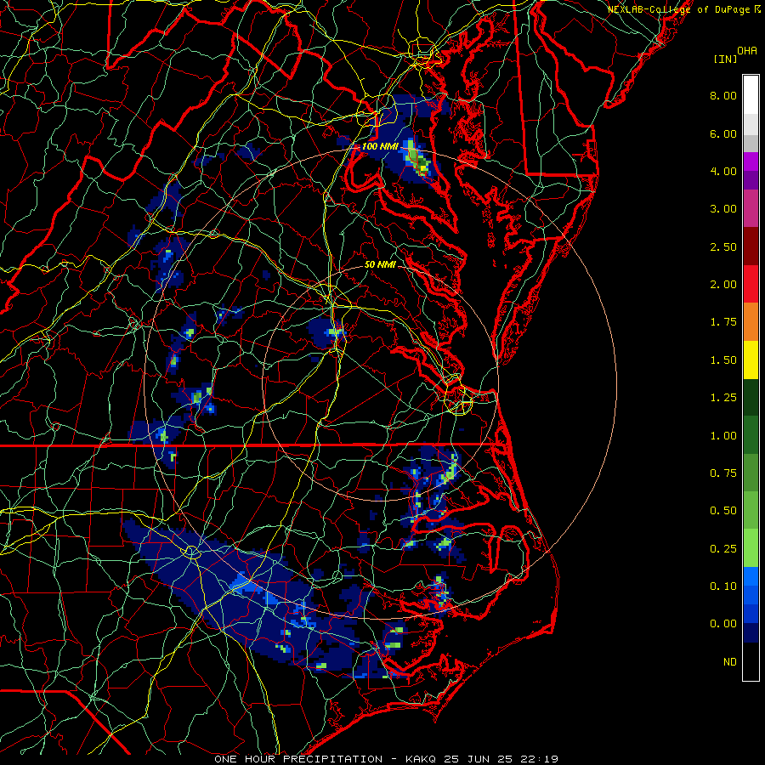The image size is (765, 765).
Task: Pick the pink swatch beside 3.00
Action: (751, 208)
